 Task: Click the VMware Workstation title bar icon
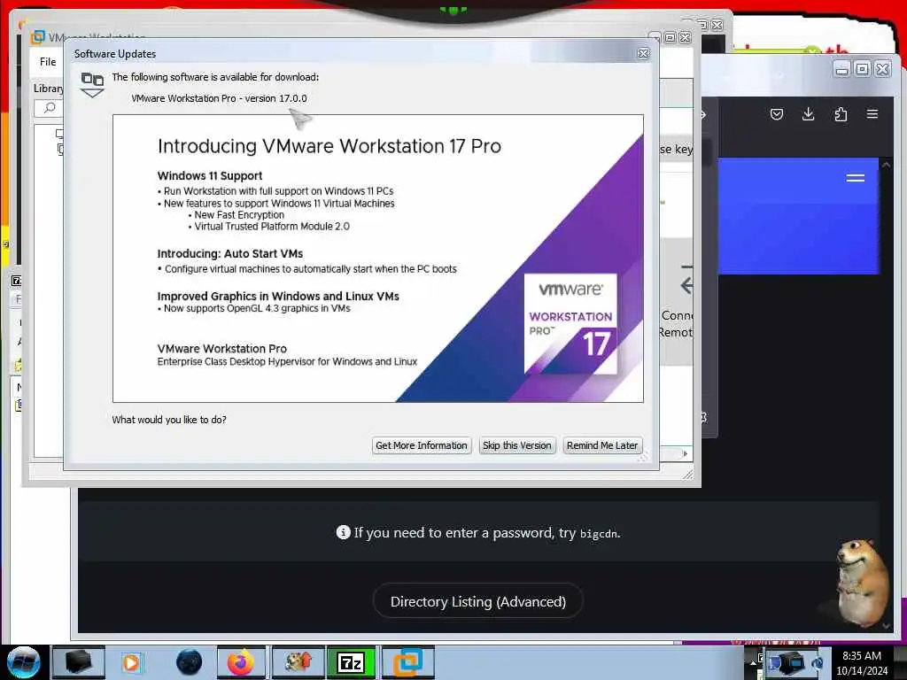(37, 36)
